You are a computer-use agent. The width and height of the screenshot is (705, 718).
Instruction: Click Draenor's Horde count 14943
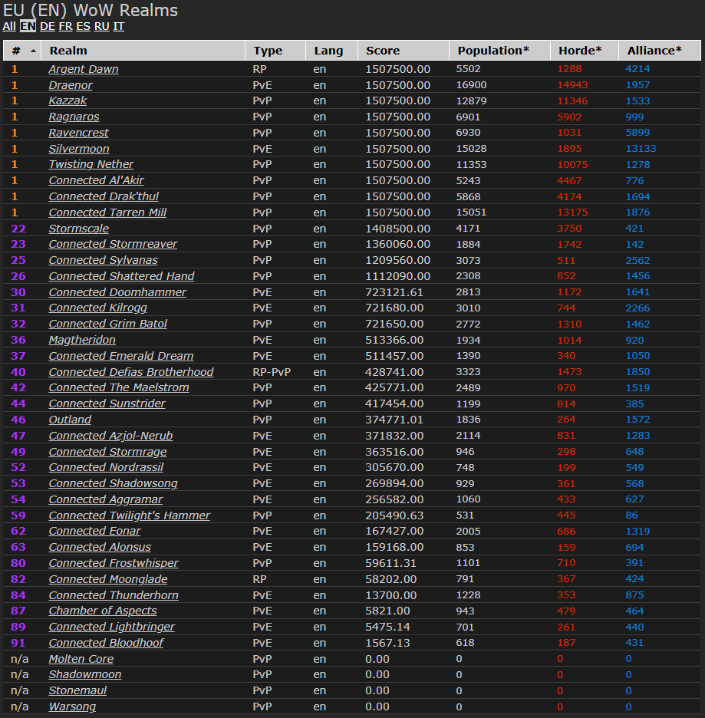(x=572, y=85)
